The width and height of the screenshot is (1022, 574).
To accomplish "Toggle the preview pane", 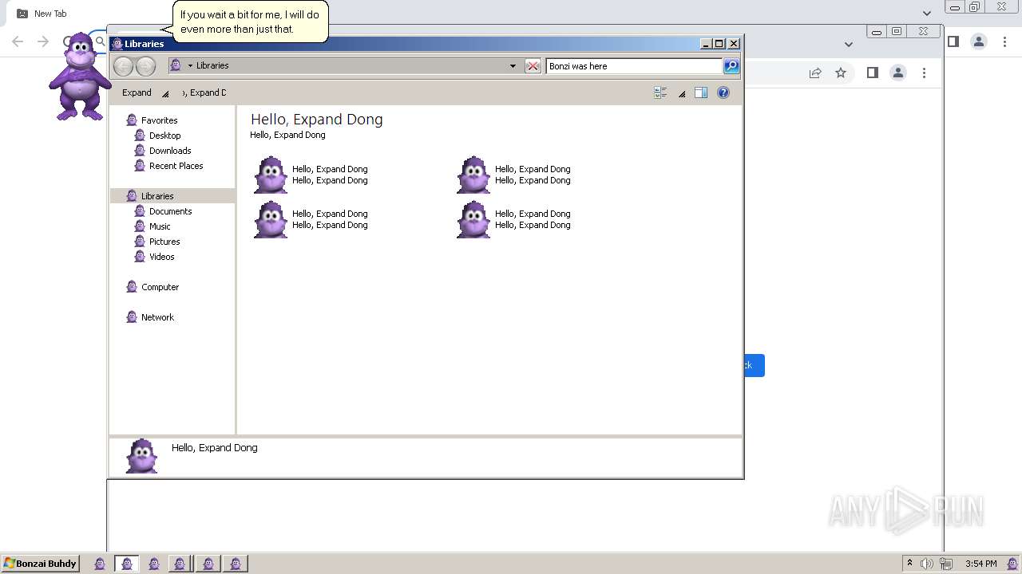I will coord(701,92).
